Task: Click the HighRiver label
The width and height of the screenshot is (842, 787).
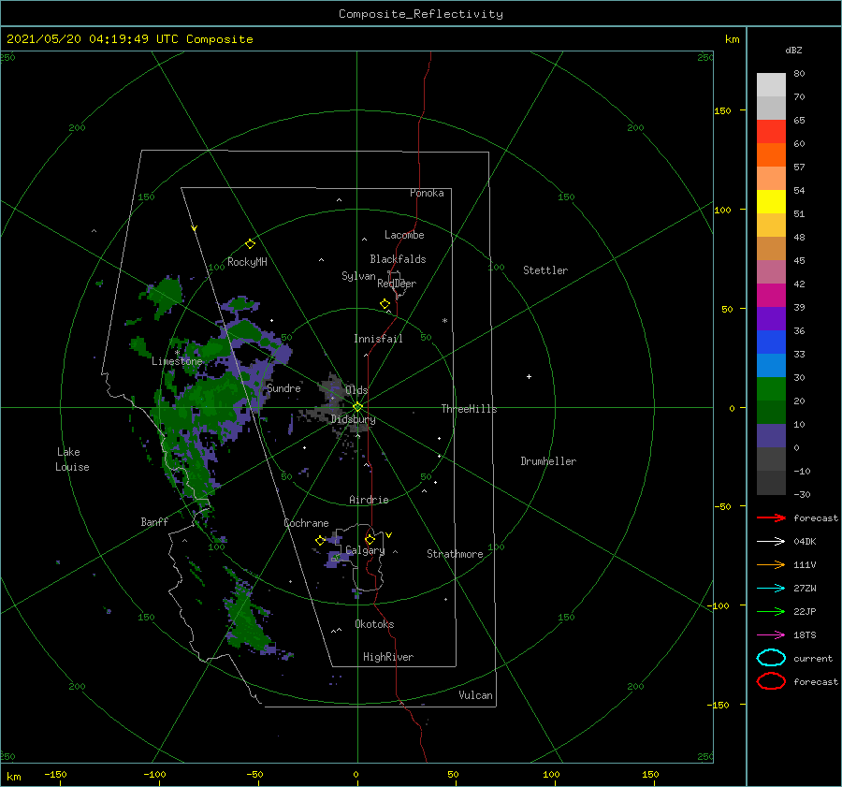Action: (x=388, y=657)
